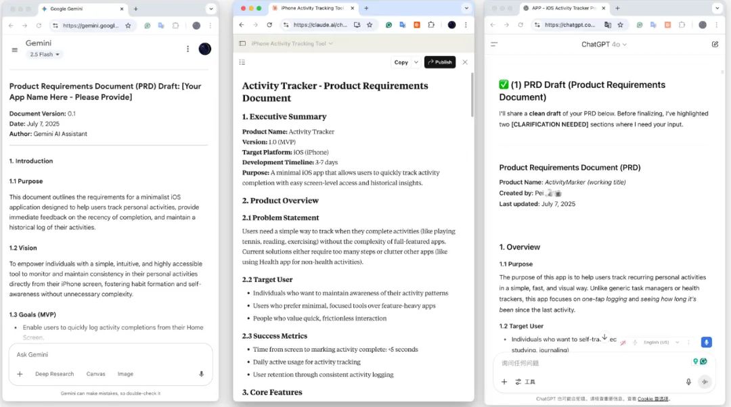
Task: Reload the Claude page
Action: pyautogui.click(x=269, y=25)
